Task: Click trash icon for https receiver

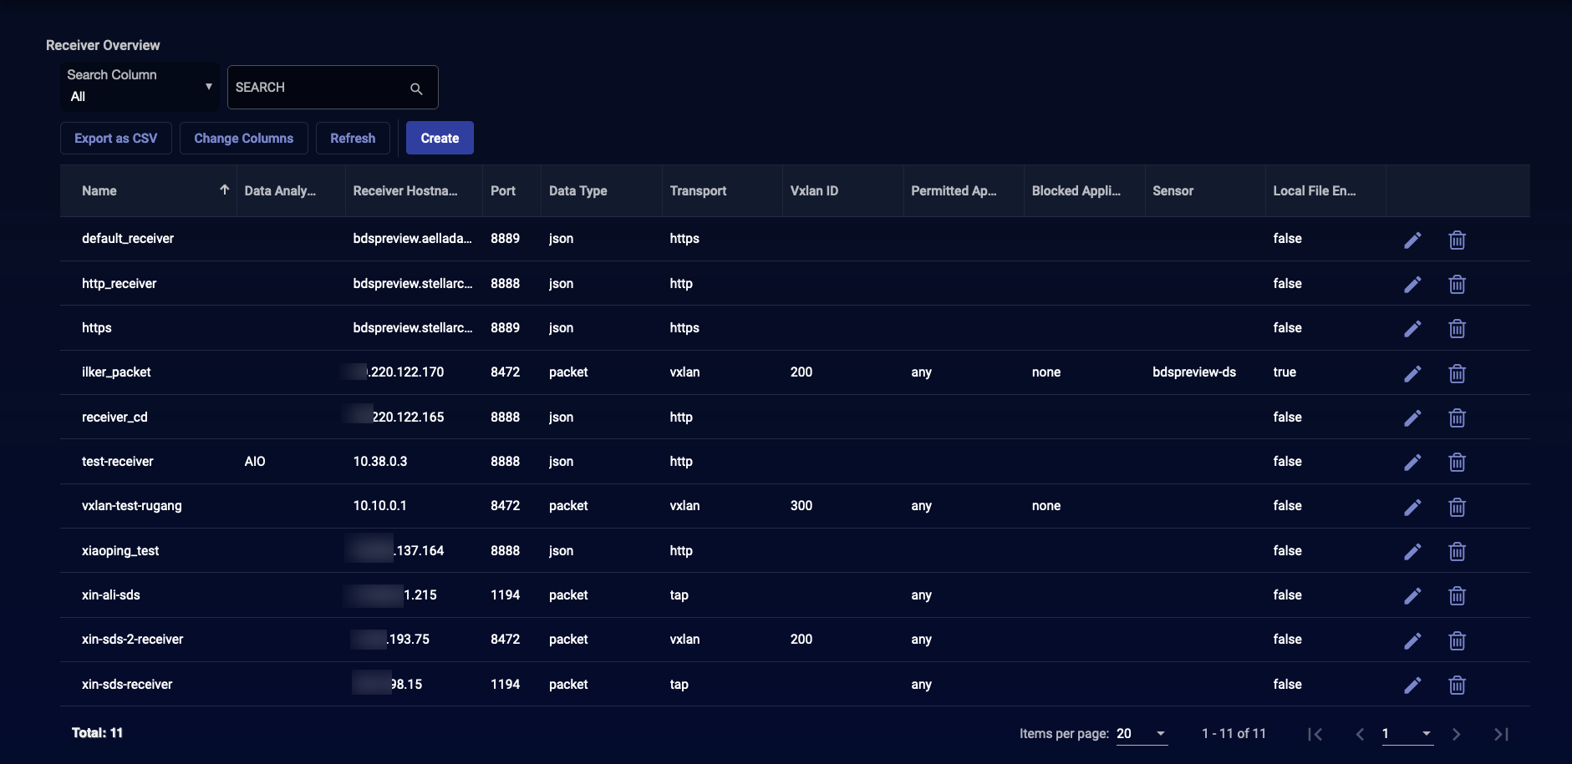Action: point(1457,329)
